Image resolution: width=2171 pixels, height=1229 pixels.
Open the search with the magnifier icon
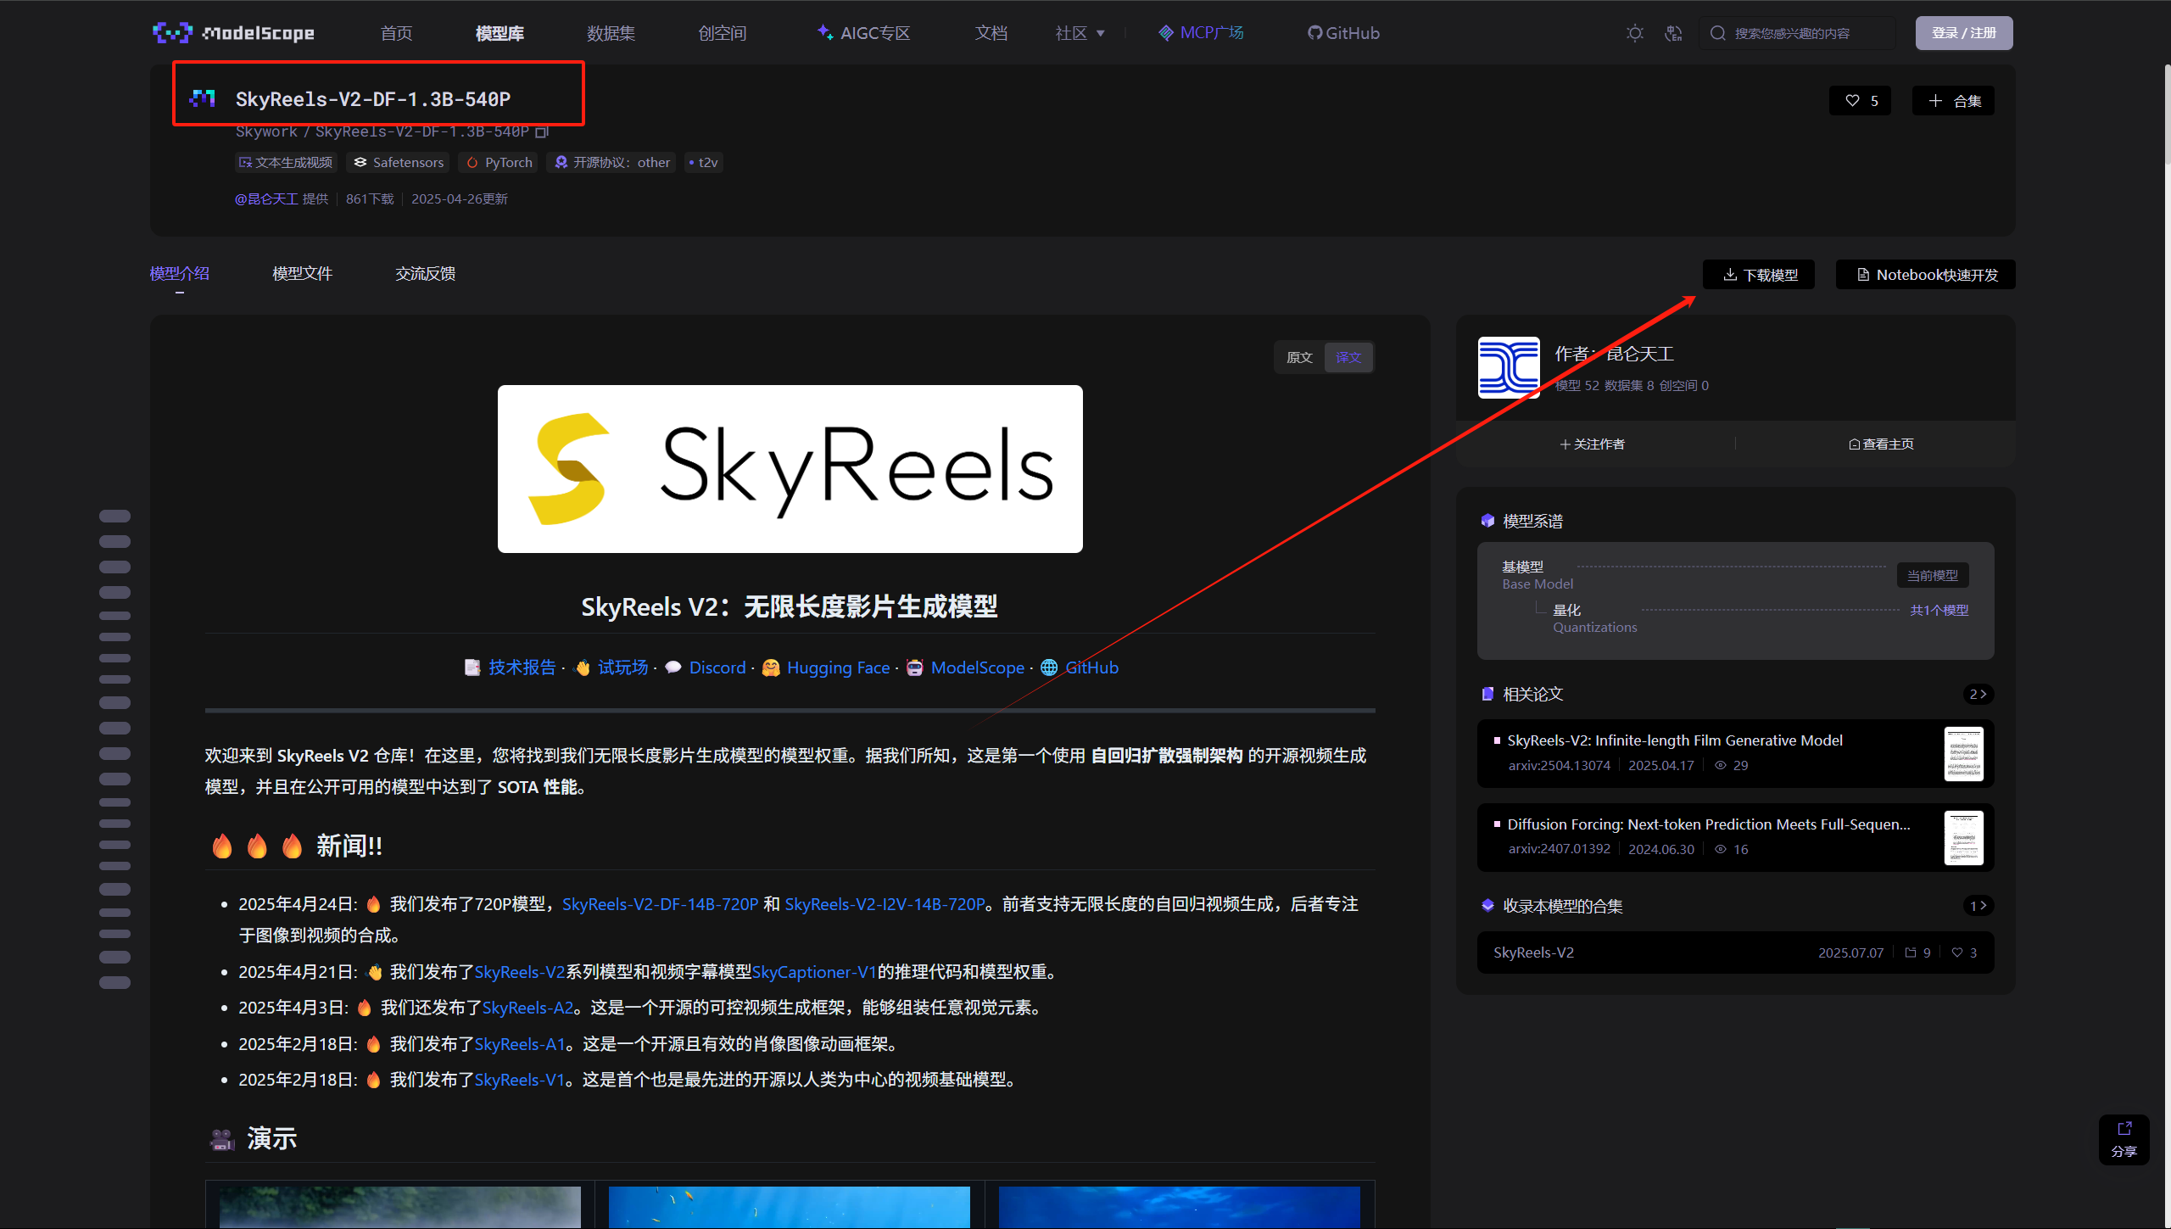click(1718, 33)
